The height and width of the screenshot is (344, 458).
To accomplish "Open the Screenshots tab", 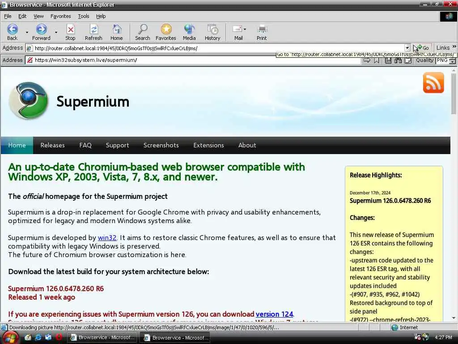I will 161,145.
